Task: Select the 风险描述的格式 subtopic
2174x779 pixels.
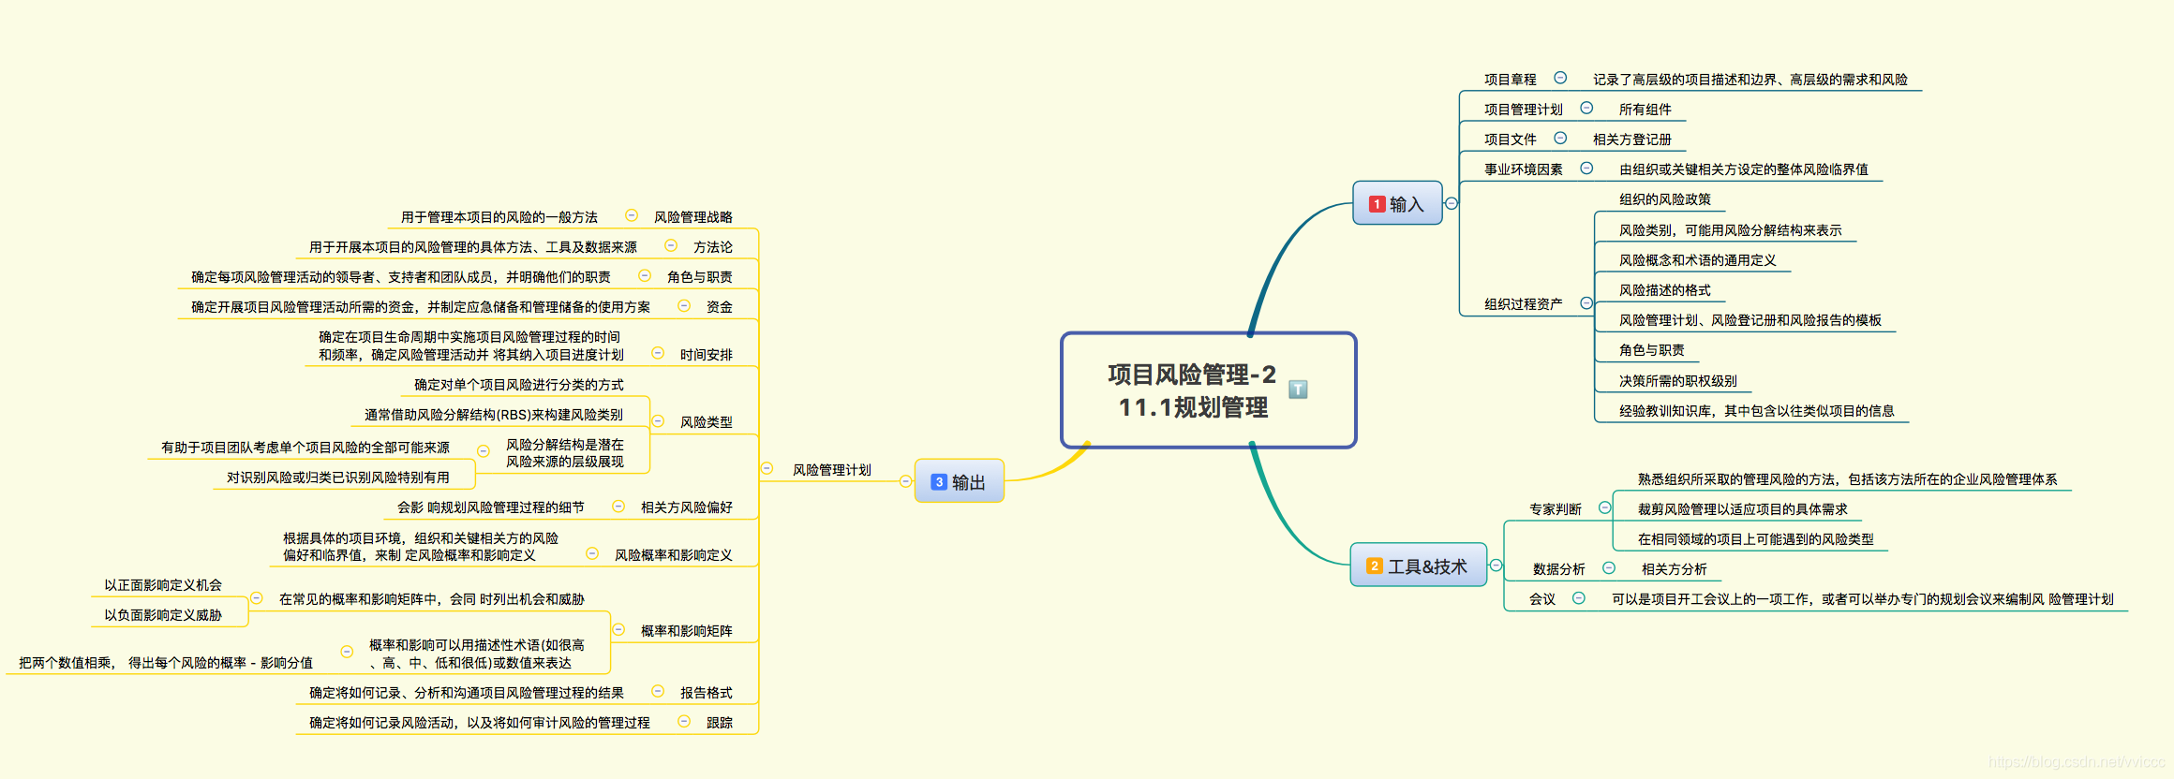Action: pos(1665,290)
